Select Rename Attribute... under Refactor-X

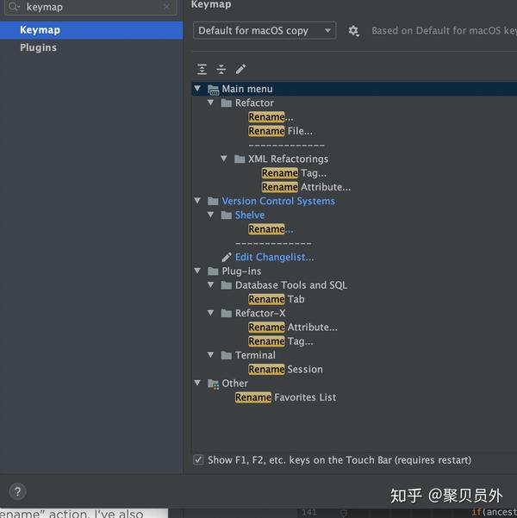coord(293,328)
